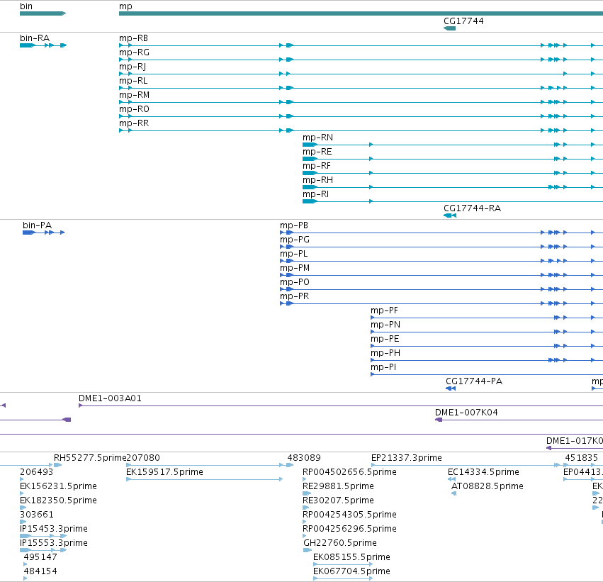Select the bin-RA transcript
This screenshot has height=582, width=603.
pos(43,45)
